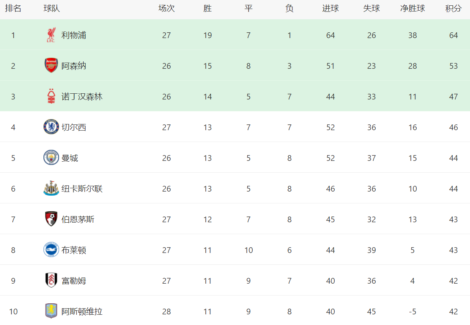Click the Bournemouth club crest
Image resolution: width=470 pixels, height=325 pixels.
[51, 219]
